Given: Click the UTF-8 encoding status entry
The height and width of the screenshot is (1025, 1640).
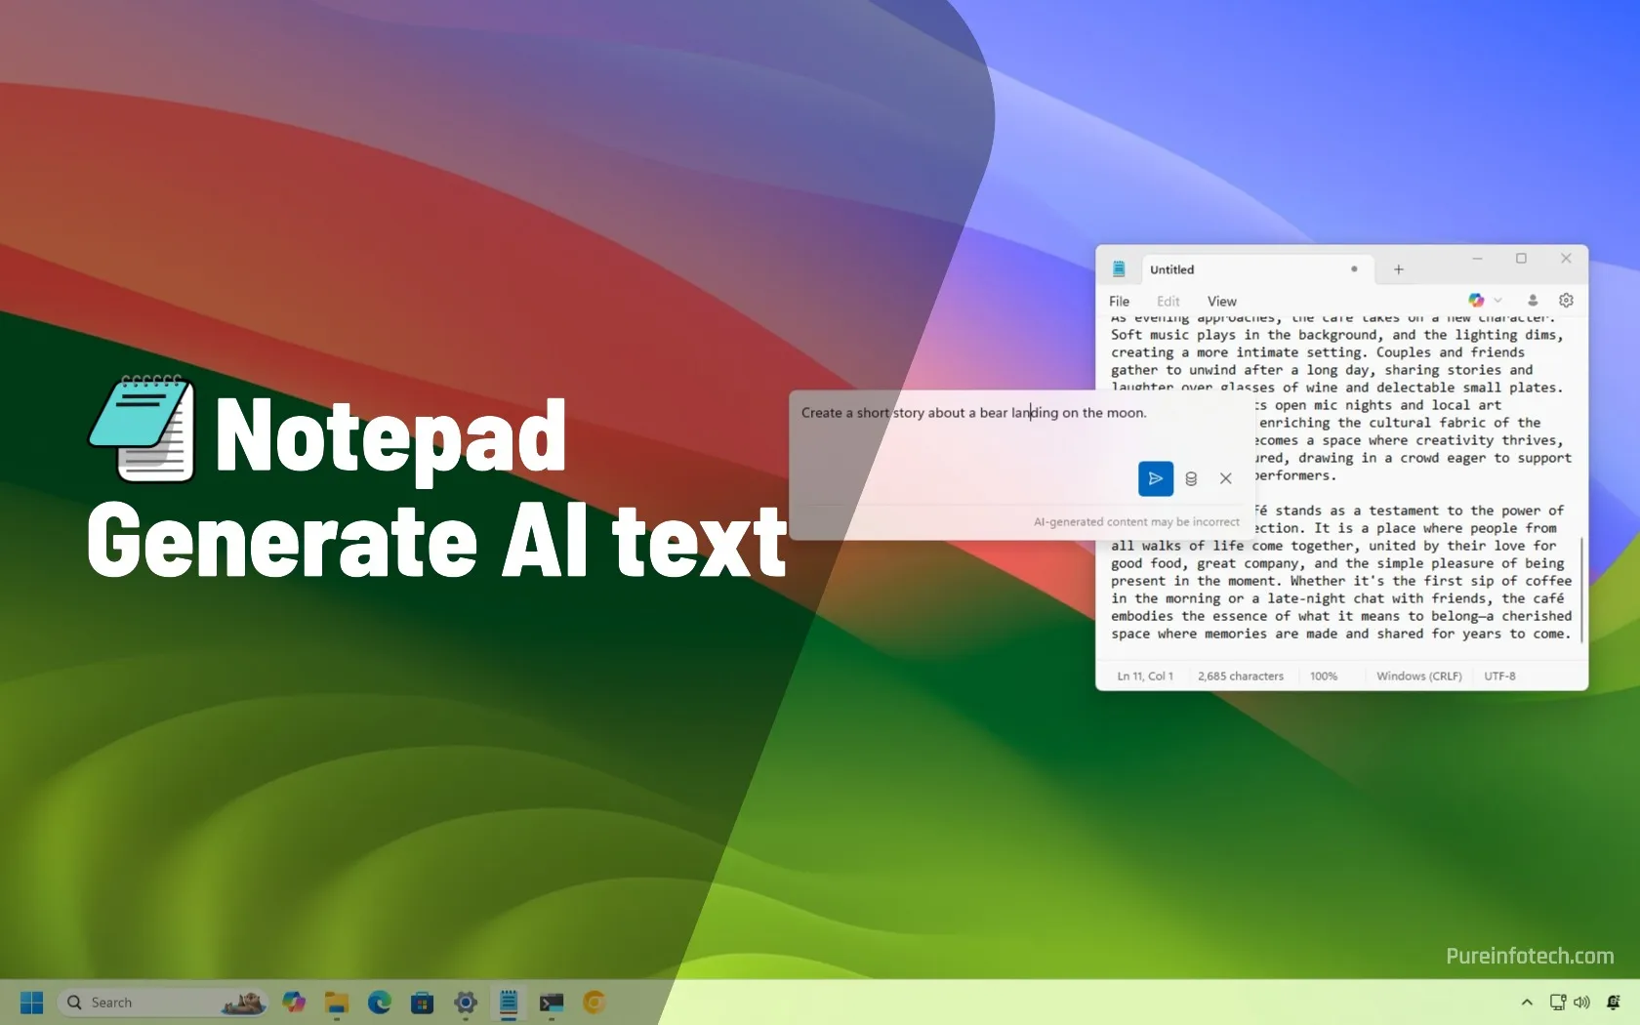Looking at the screenshot, I should tap(1499, 676).
